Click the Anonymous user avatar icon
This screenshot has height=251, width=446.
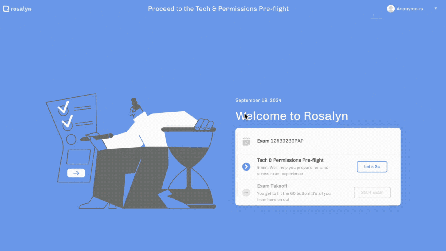pyautogui.click(x=391, y=9)
